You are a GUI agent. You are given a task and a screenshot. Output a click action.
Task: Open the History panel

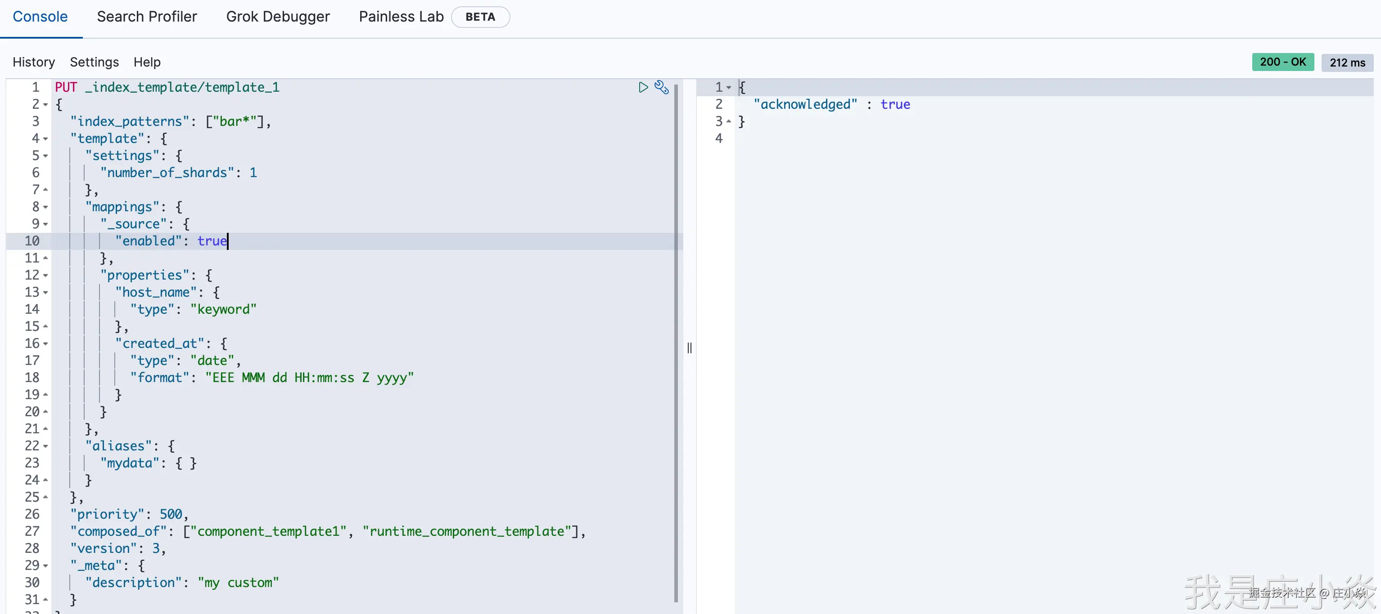point(34,62)
